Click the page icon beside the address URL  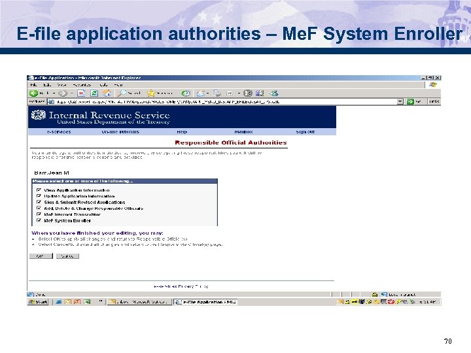[51, 102]
